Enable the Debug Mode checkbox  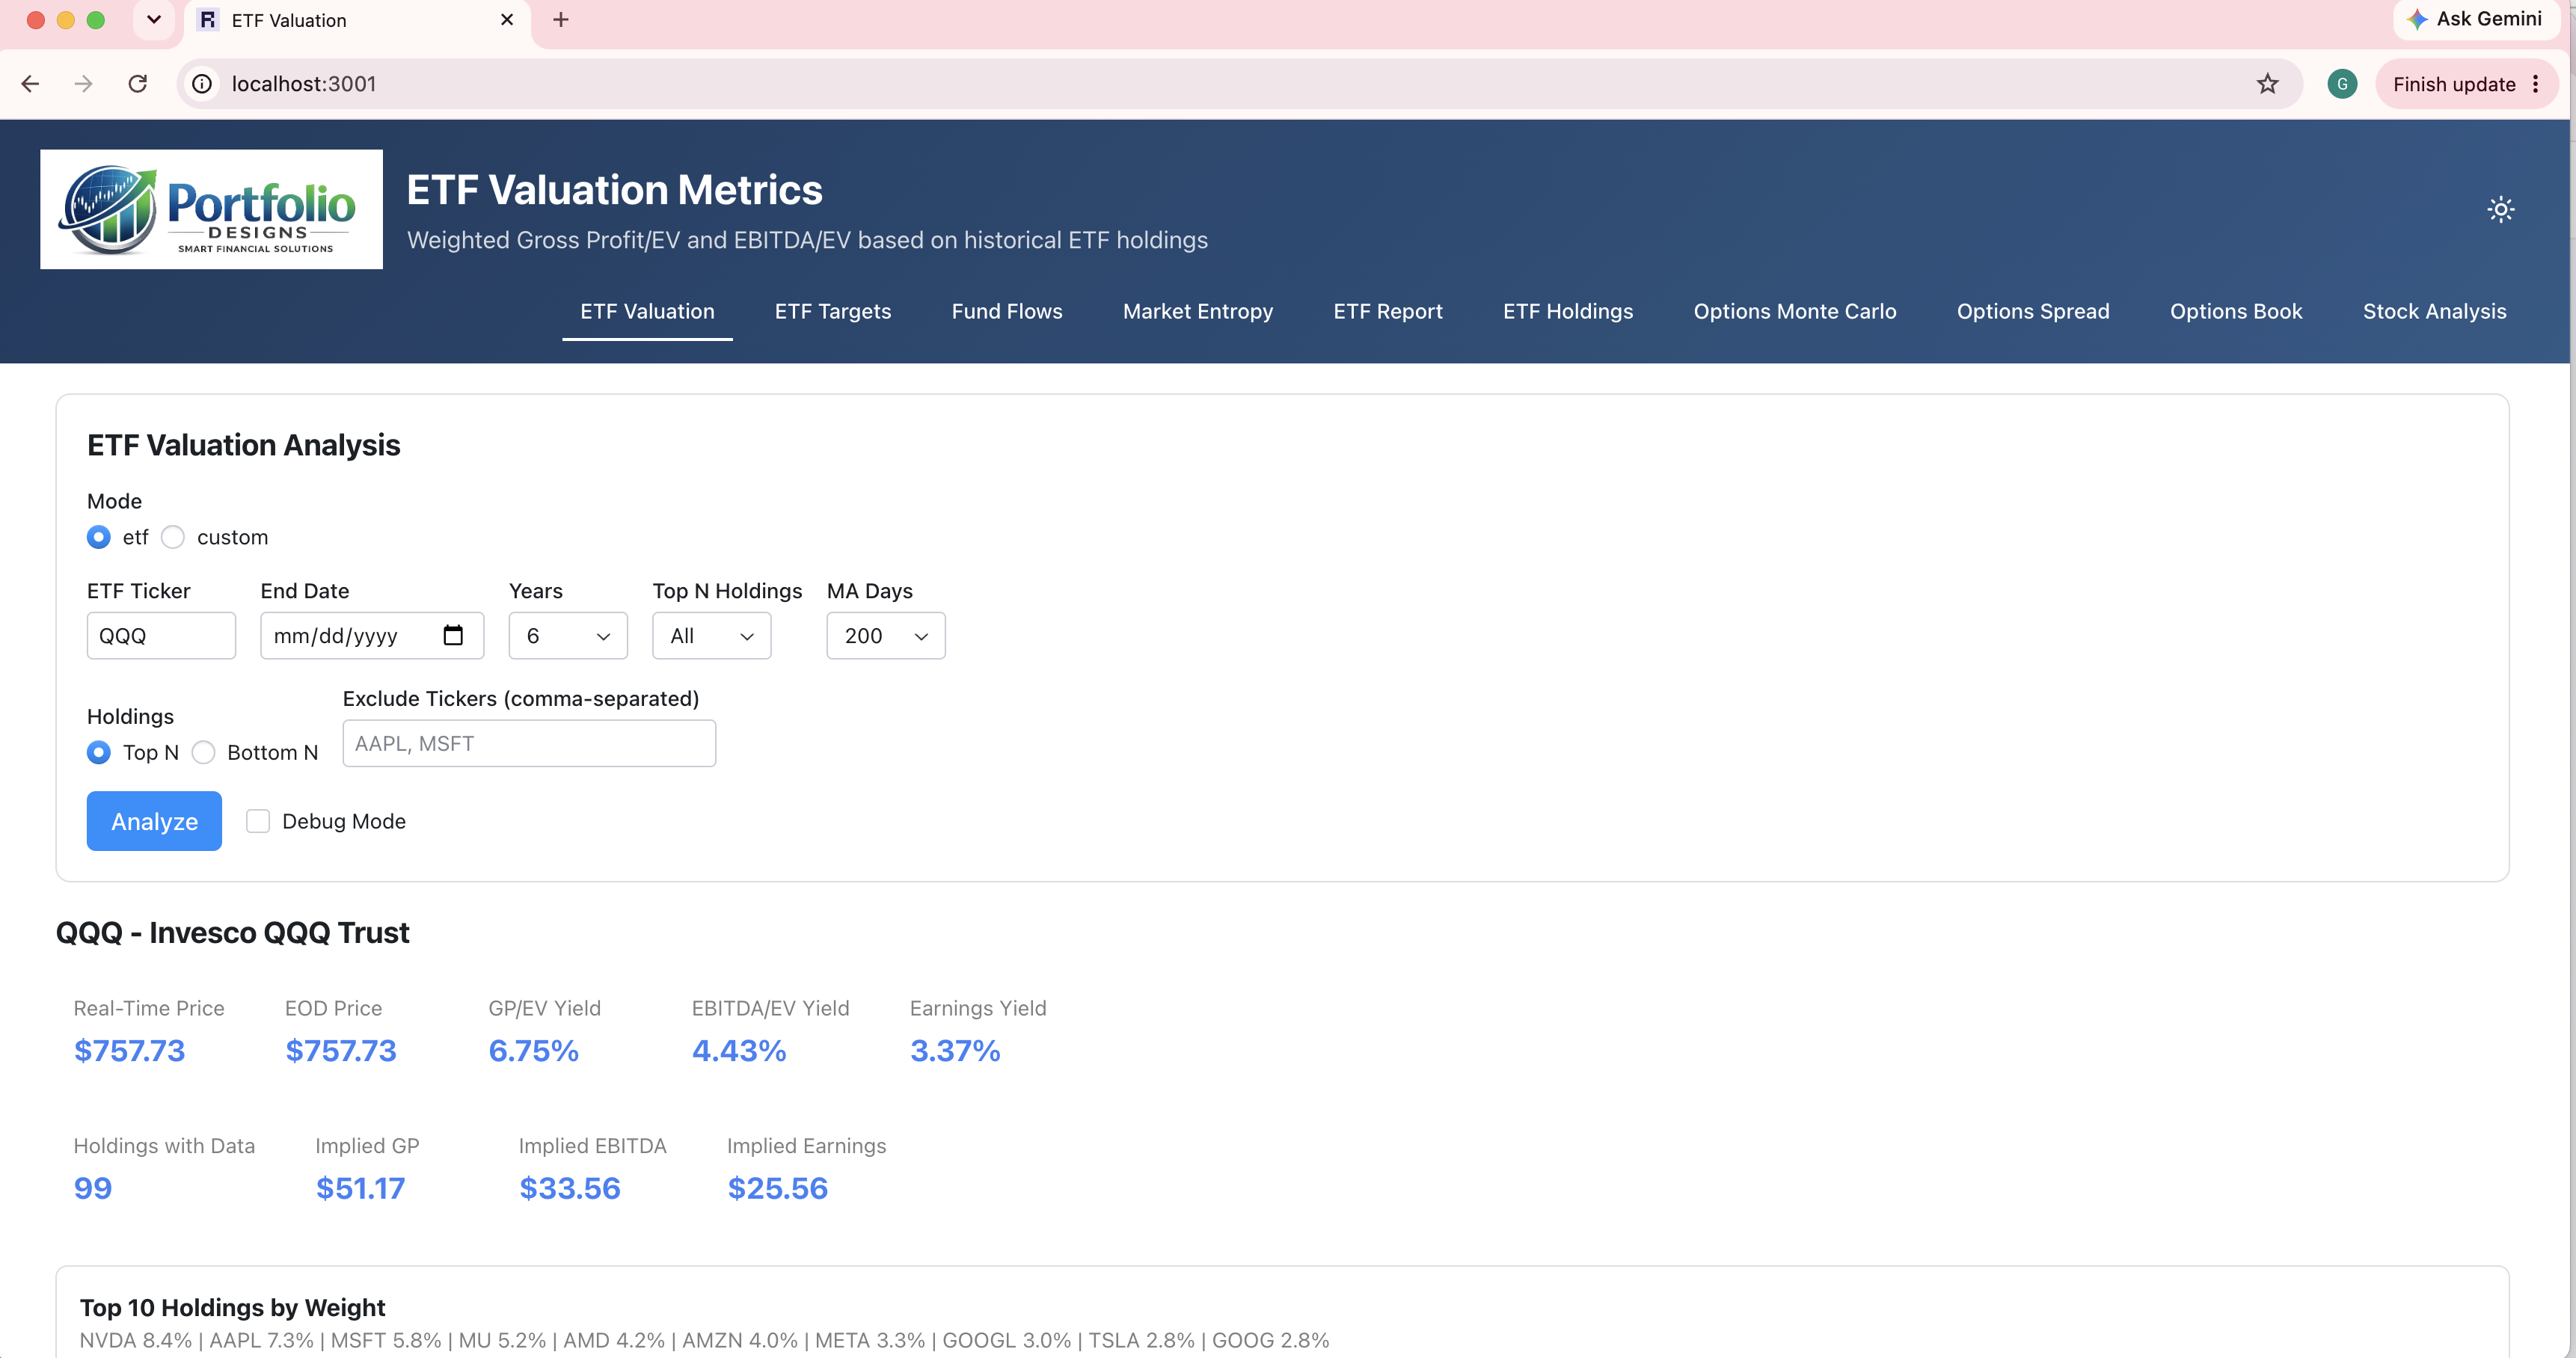(258, 821)
